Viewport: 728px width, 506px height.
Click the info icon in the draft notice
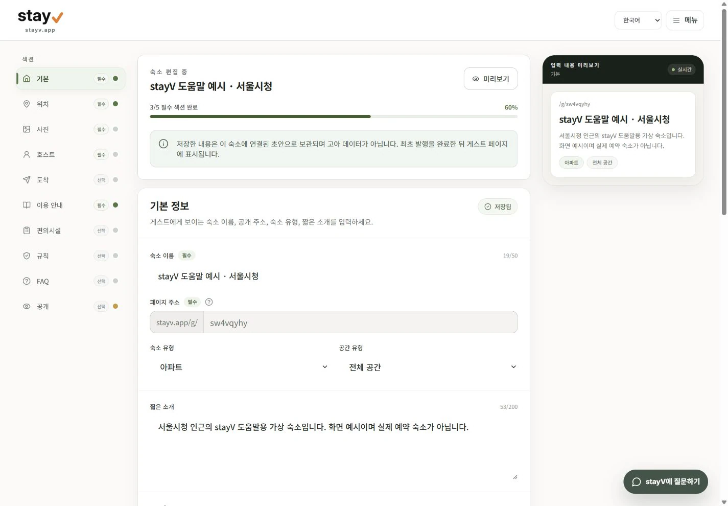pos(163,144)
